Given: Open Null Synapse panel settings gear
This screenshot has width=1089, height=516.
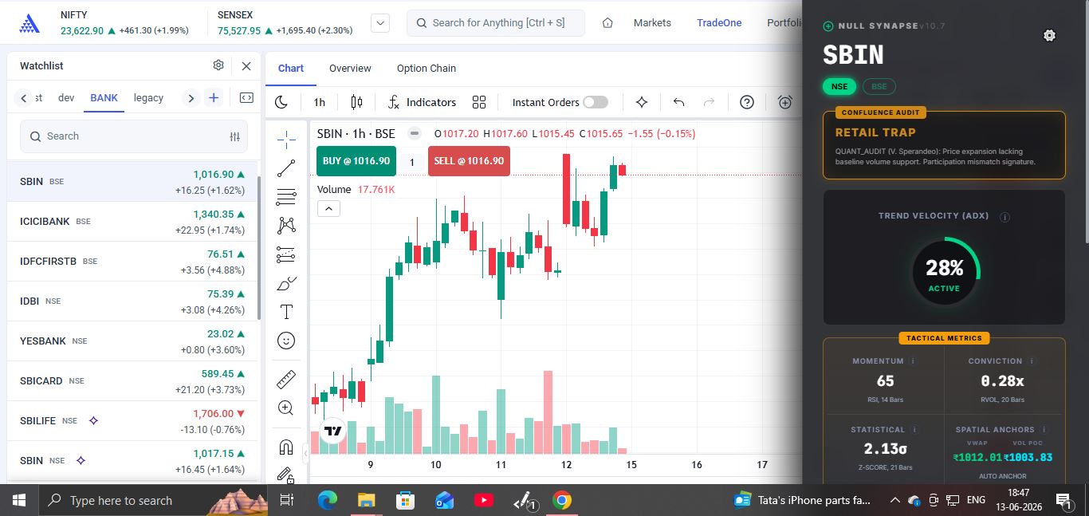Looking at the screenshot, I should tap(1049, 35).
